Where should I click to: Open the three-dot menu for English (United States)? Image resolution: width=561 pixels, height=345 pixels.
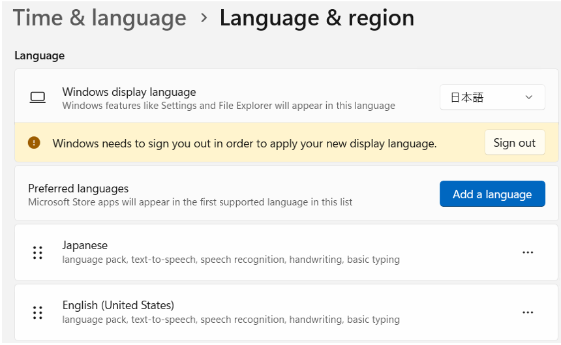(x=528, y=312)
